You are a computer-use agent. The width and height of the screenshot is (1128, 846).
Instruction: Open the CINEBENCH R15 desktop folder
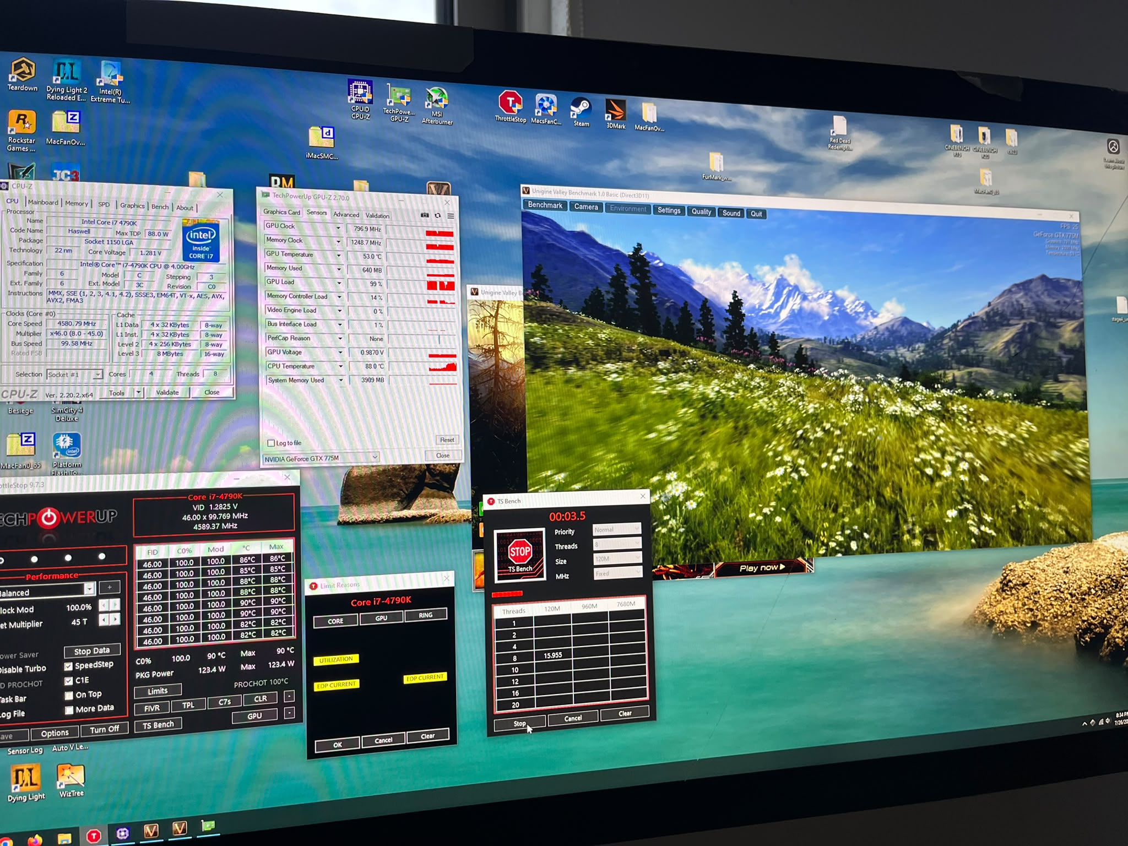(957, 141)
